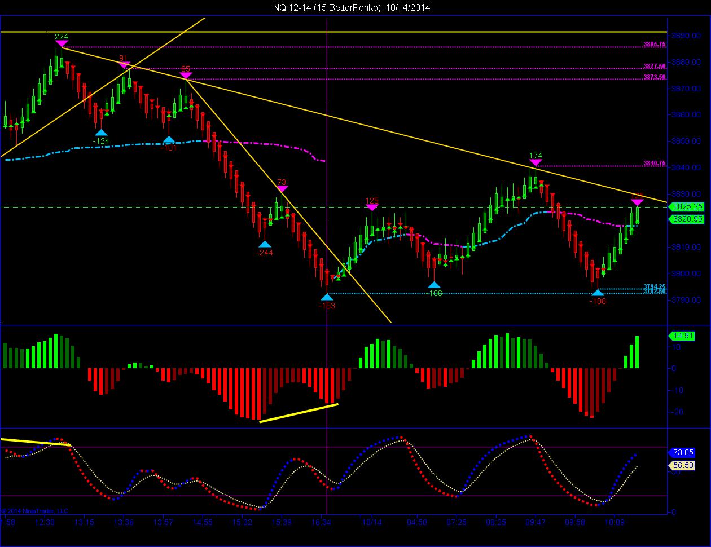Screen dimensions: 711x547
Task: Click the 3850.00 price axis label
Action: tap(687, 142)
